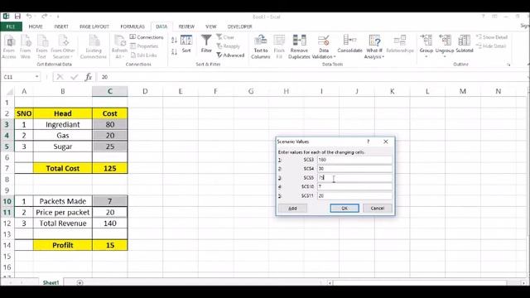The image size is (530, 298).
Task: Open the Name Box dropdown arrow
Action: click(x=36, y=77)
